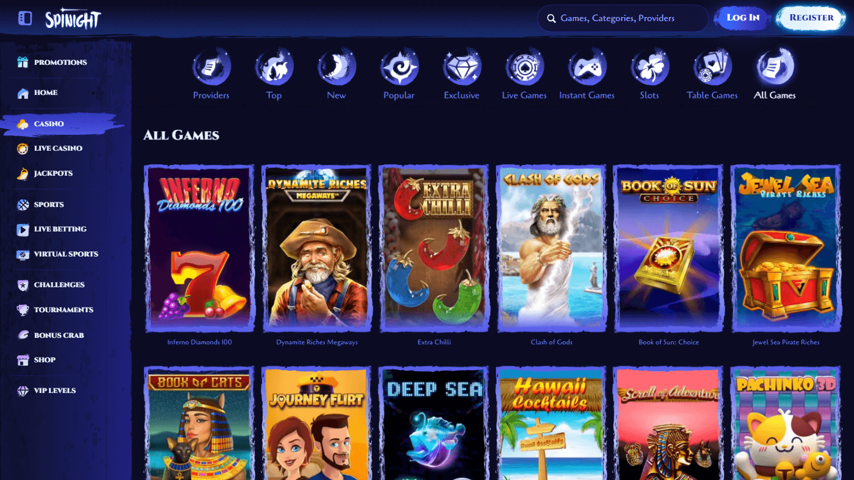Open Extra Chilli game thumbnail

(x=434, y=248)
